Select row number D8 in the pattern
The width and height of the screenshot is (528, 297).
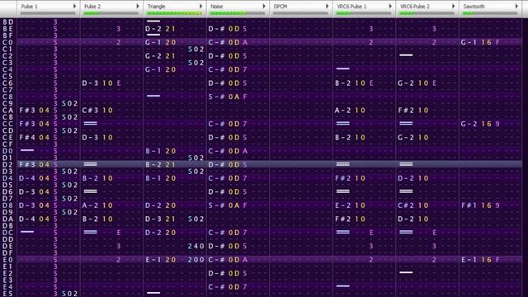tap(7, 205)
